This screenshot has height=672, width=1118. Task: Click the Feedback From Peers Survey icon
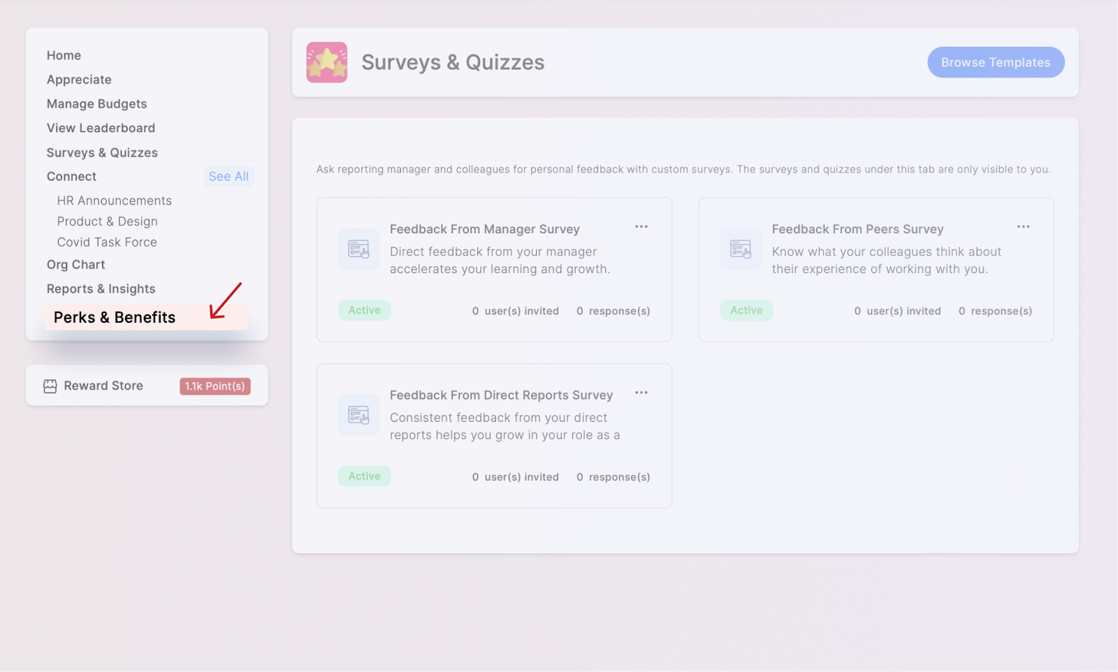point(741,249)
